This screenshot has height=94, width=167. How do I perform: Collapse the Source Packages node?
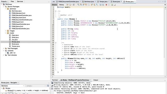click(3, 7)
